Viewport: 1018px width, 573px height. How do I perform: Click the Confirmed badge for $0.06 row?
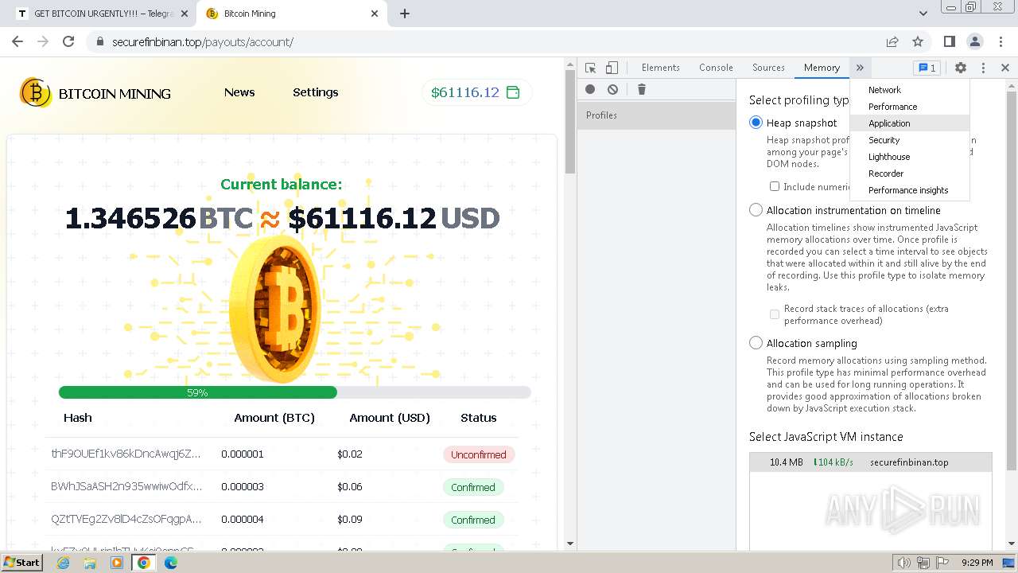coord(473,487)
